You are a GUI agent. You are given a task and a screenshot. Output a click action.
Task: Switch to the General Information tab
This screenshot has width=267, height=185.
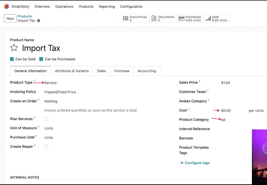click(x=31, y=71)
